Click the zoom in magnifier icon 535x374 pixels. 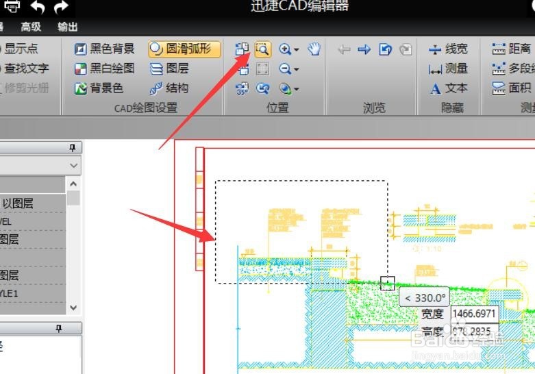(x=285, y=49)
